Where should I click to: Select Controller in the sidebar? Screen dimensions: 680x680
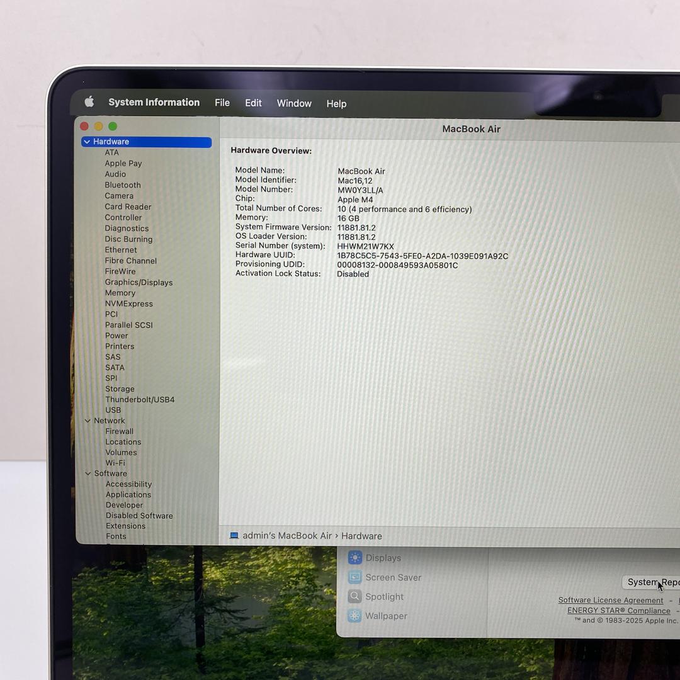coord(123,218)
